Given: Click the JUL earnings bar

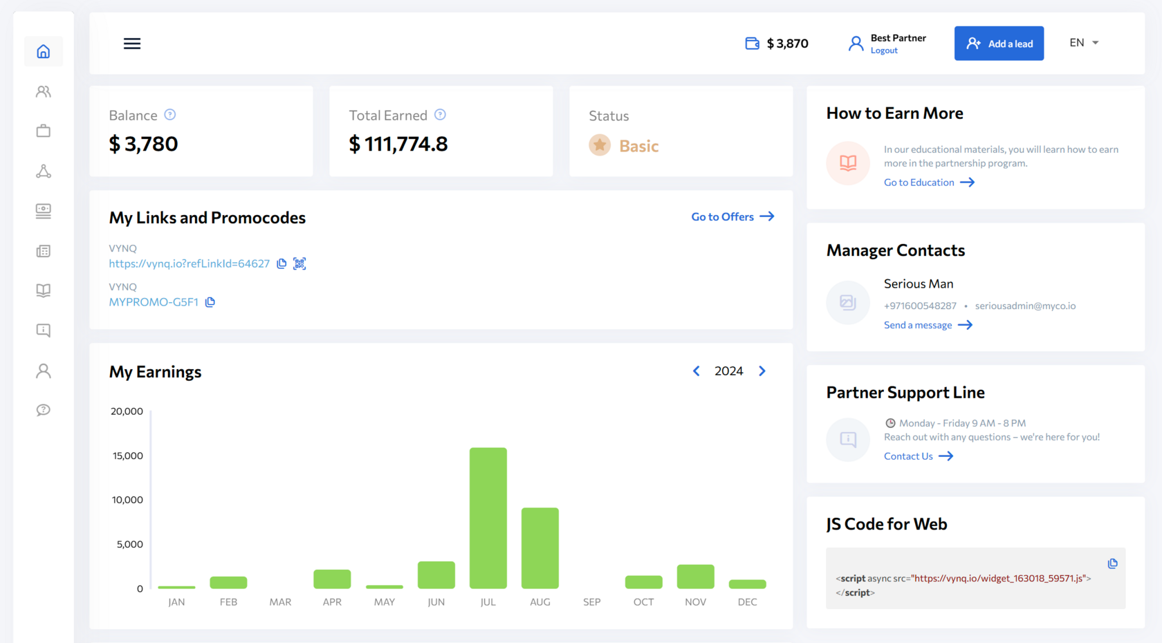Looking at the screenshot, I should [x=488, y=518].
